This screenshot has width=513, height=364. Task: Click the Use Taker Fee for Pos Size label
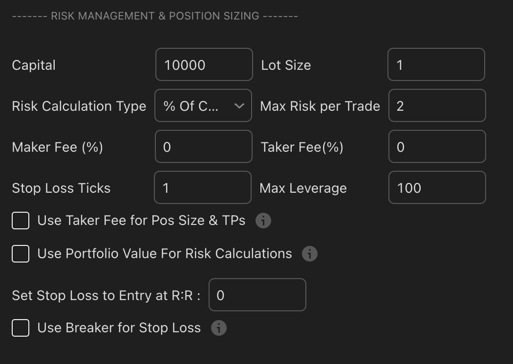[x=141, y=221]
